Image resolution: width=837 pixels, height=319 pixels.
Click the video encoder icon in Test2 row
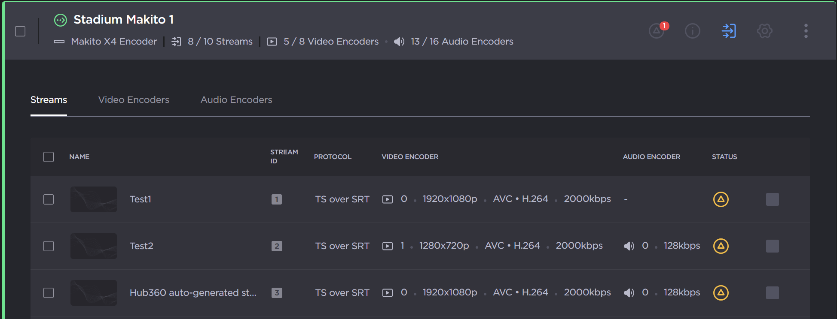[x=388, y=246]
